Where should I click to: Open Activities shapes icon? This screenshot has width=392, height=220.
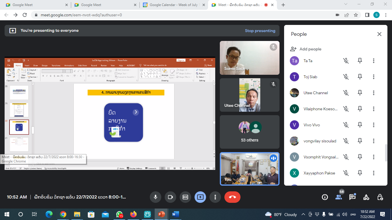(366, 197)
